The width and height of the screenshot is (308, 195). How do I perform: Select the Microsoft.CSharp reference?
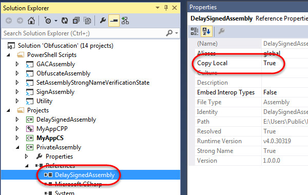(79, 184)
